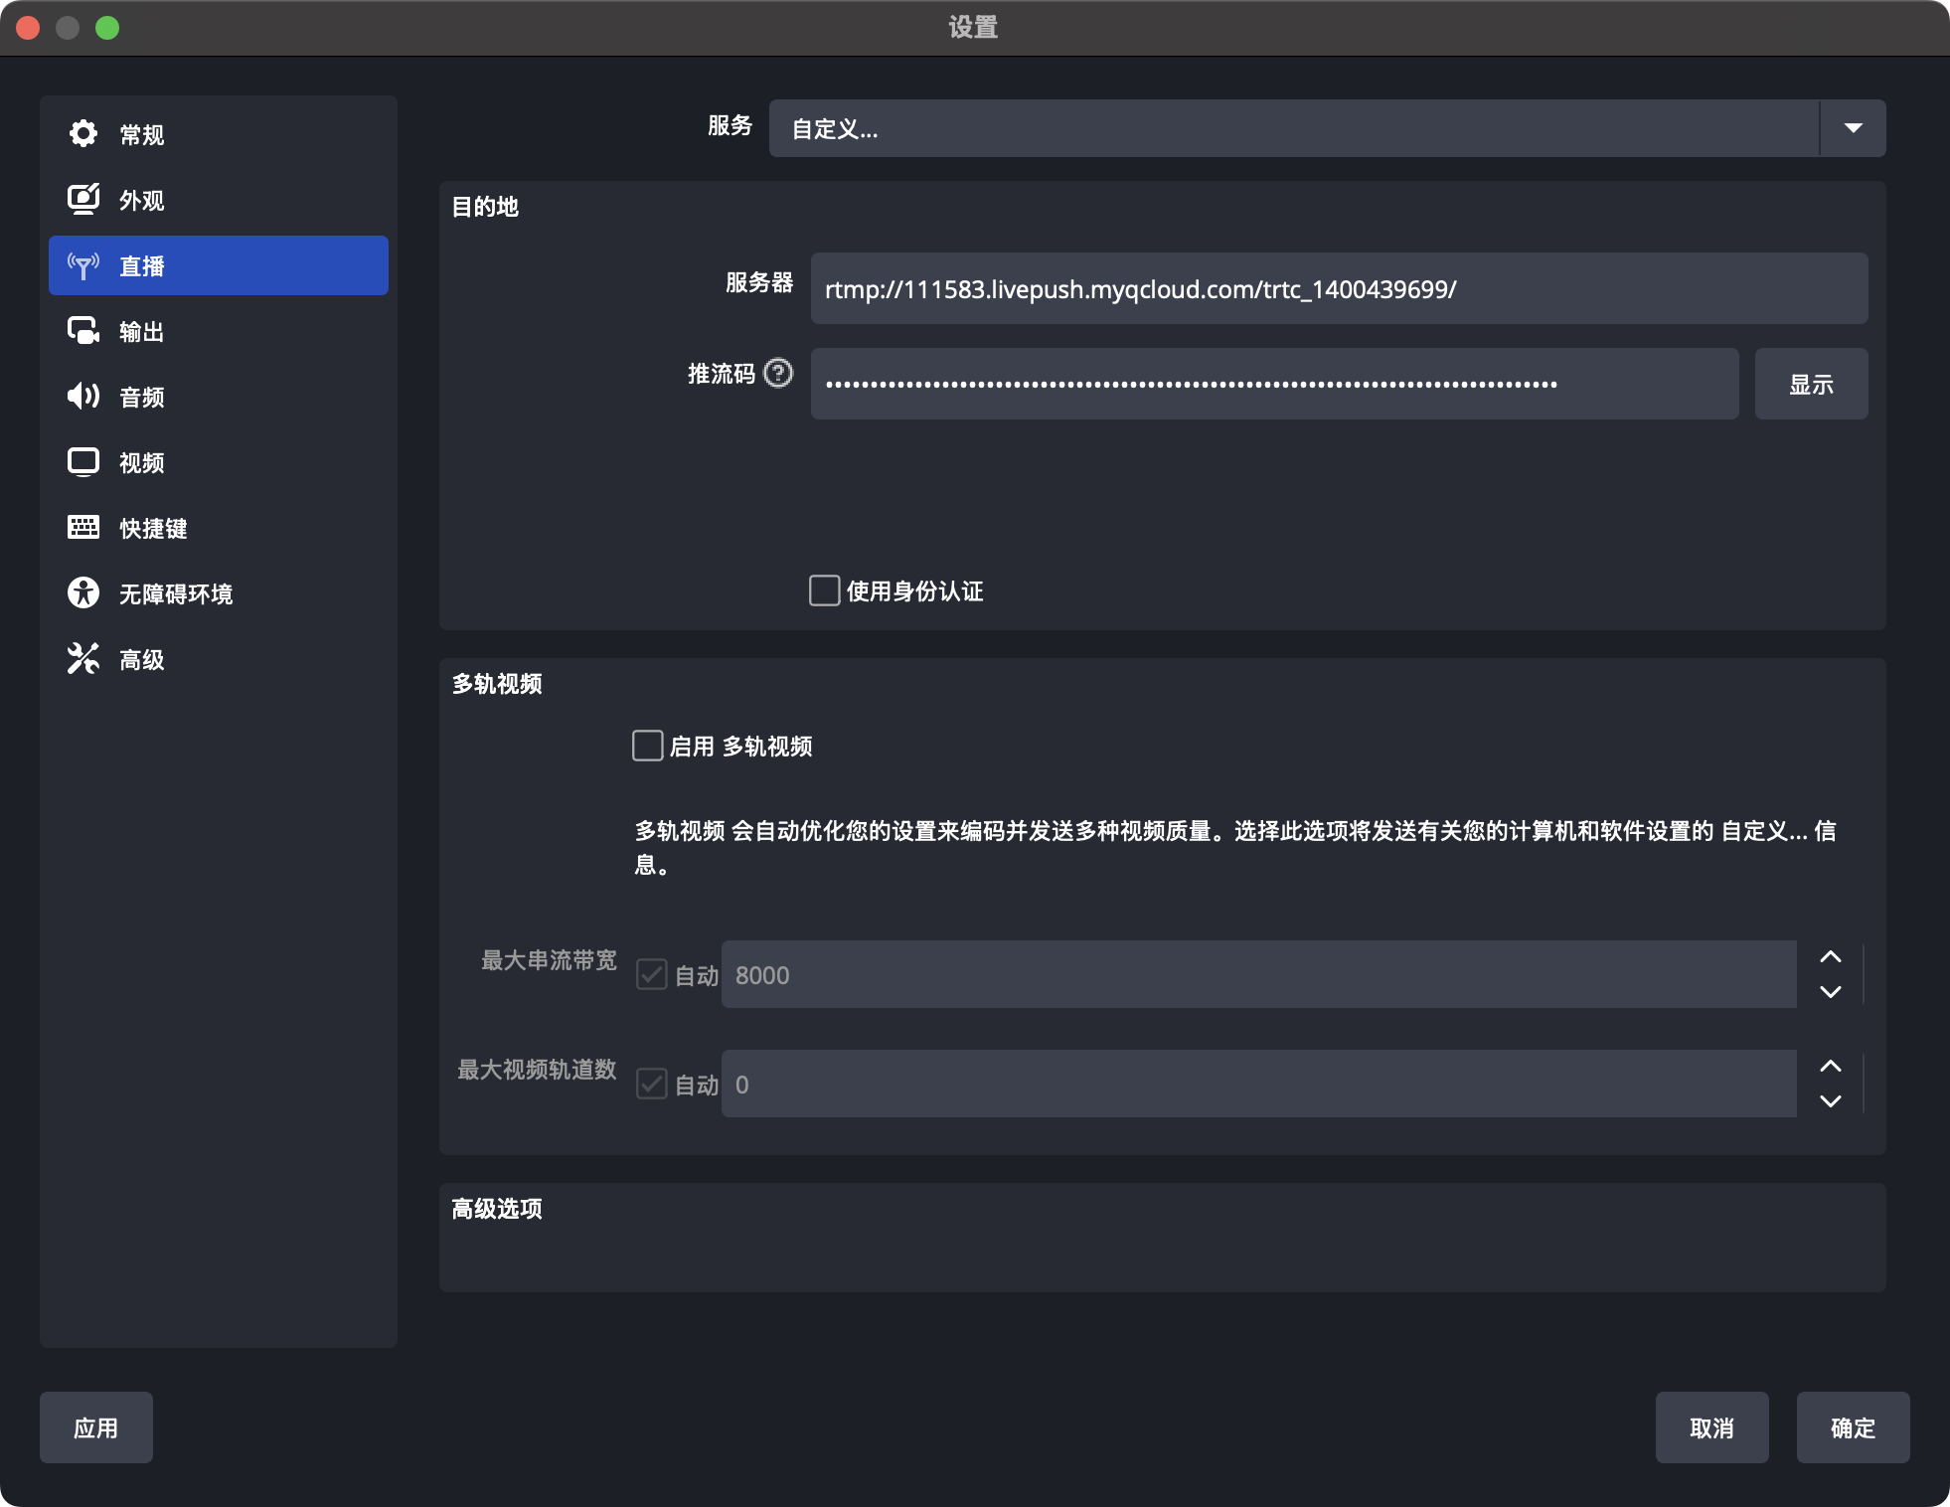Click the 多轨视频 section title
Image resolution: width=1950 pixels, height=1507 pixels.
pyautogui.click(x=497, y=684)
